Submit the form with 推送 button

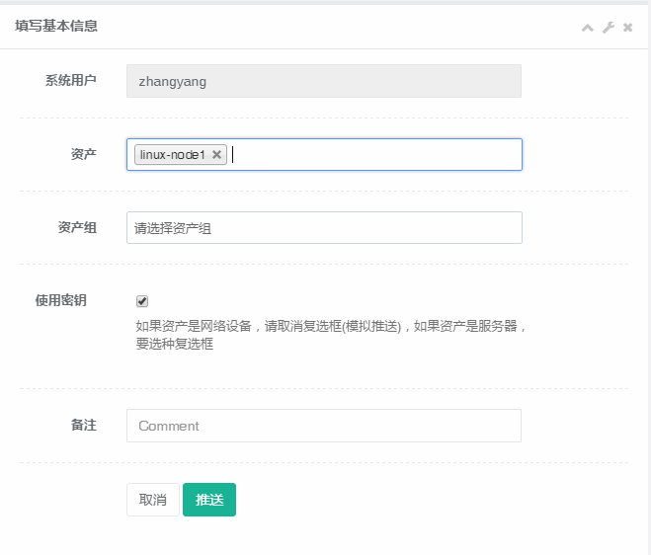click(209, 500)
